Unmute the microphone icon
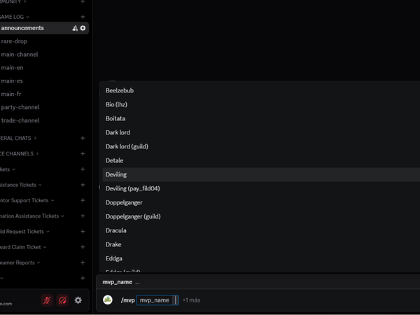This screenshot has width=420, height=315. point(47,300)
